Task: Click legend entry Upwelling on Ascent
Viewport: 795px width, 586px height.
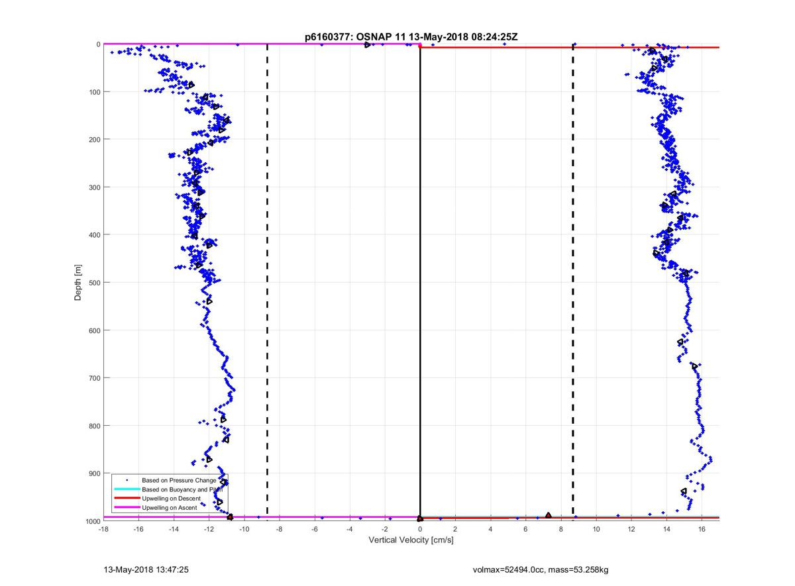Action: [x=170, y=508]
